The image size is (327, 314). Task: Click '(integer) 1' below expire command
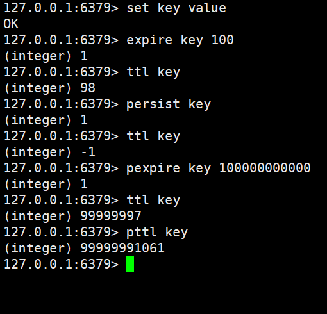46,56
